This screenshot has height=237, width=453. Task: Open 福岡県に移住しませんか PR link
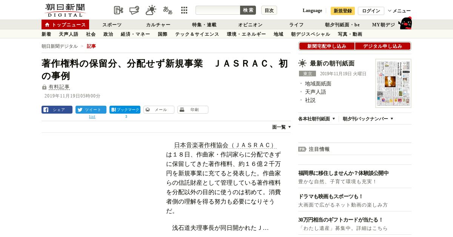point(344,173)
